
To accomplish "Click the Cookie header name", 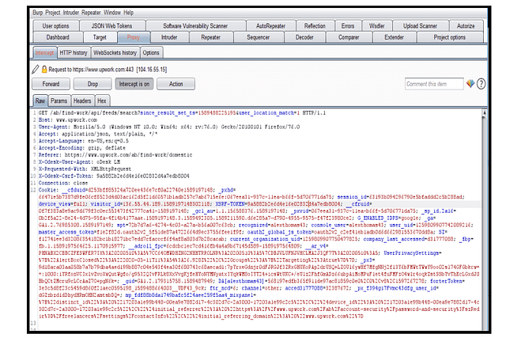I will (x=48, y=190).
